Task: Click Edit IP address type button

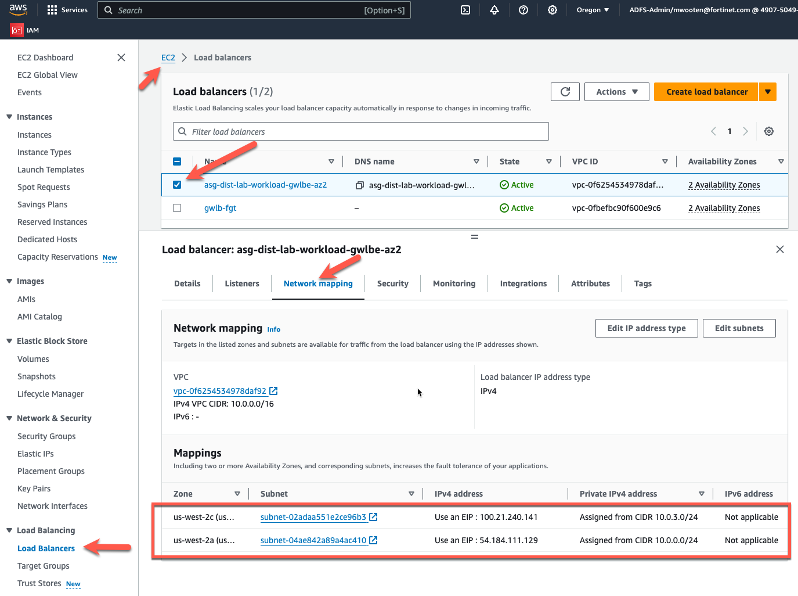Action: (x=647, y=328)
